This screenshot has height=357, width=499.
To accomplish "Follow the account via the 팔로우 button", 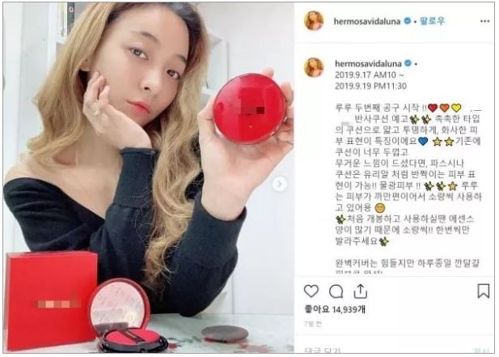I will click(x=432, y=21).
